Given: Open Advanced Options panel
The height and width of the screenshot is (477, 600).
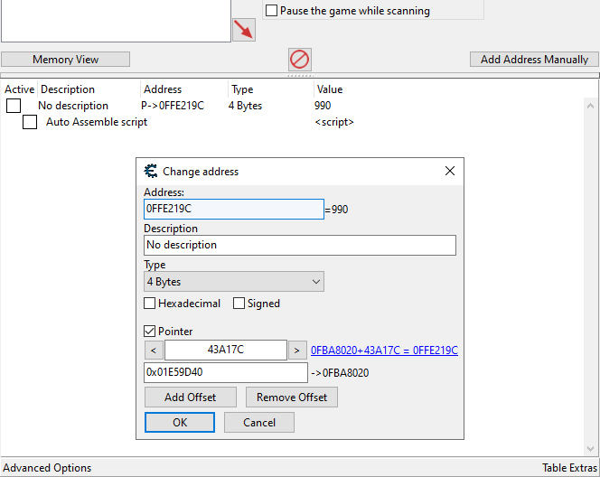Looking at the screenshot, I should [47, 468].
